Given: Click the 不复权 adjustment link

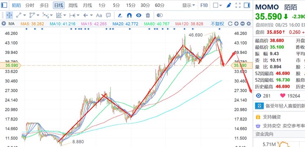Looking at the screenshot, I should pyautogui.click(x=217, y=24).
